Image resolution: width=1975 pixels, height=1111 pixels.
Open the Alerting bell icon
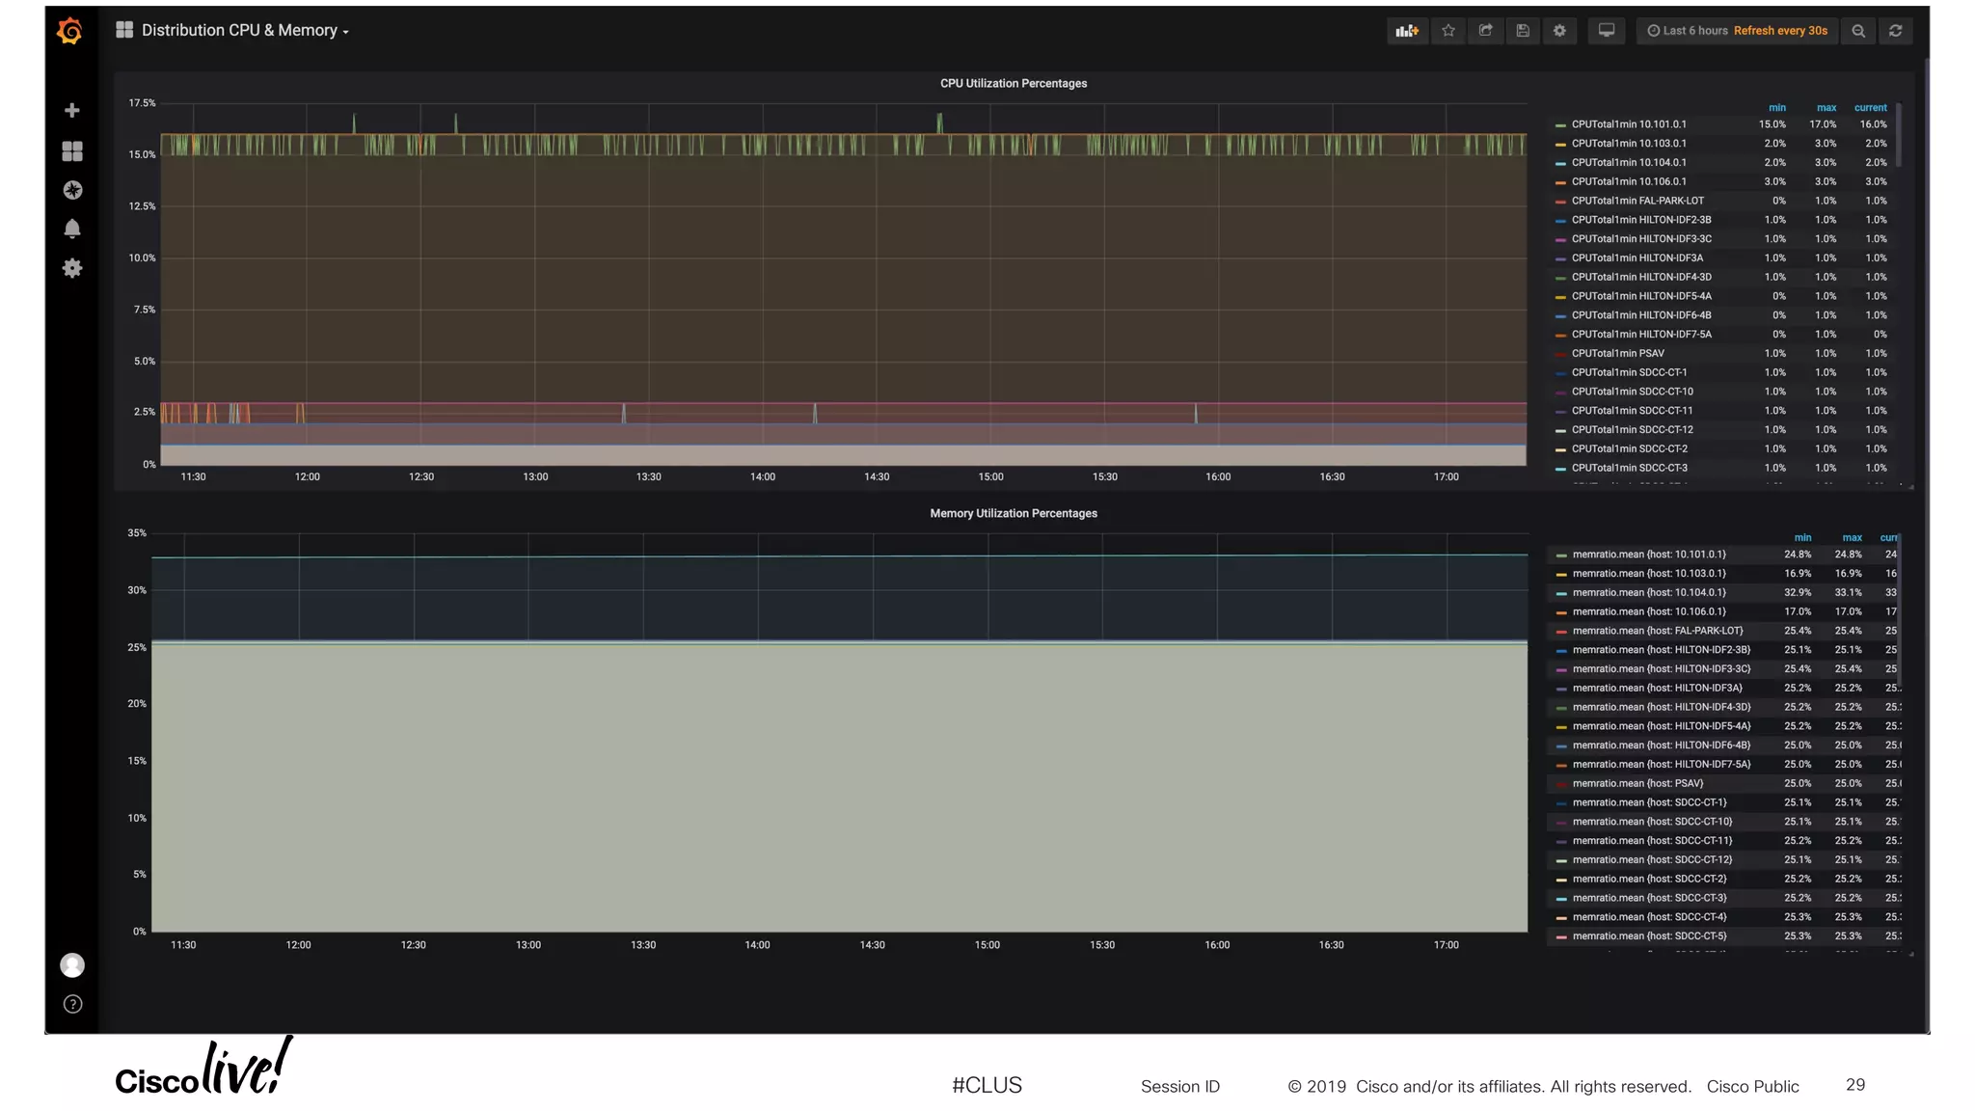point(72,229)
